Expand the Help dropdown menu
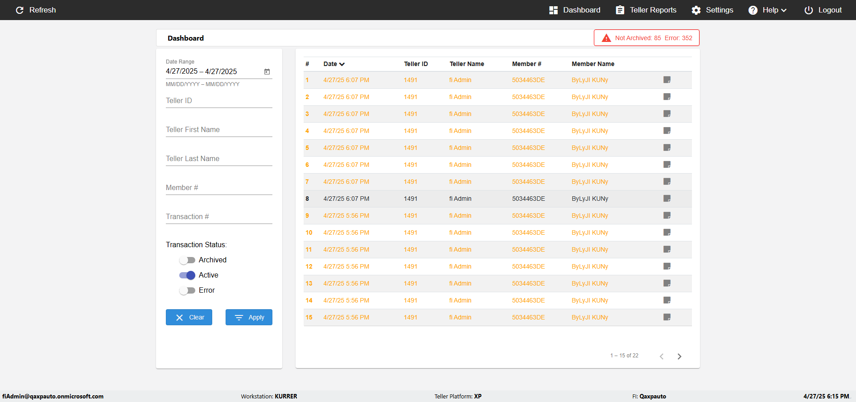 [x=767, y=10]
